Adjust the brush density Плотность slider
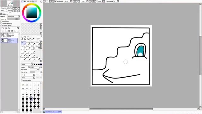Viewport: 202px width, 114px height. [x=36, y=72]
